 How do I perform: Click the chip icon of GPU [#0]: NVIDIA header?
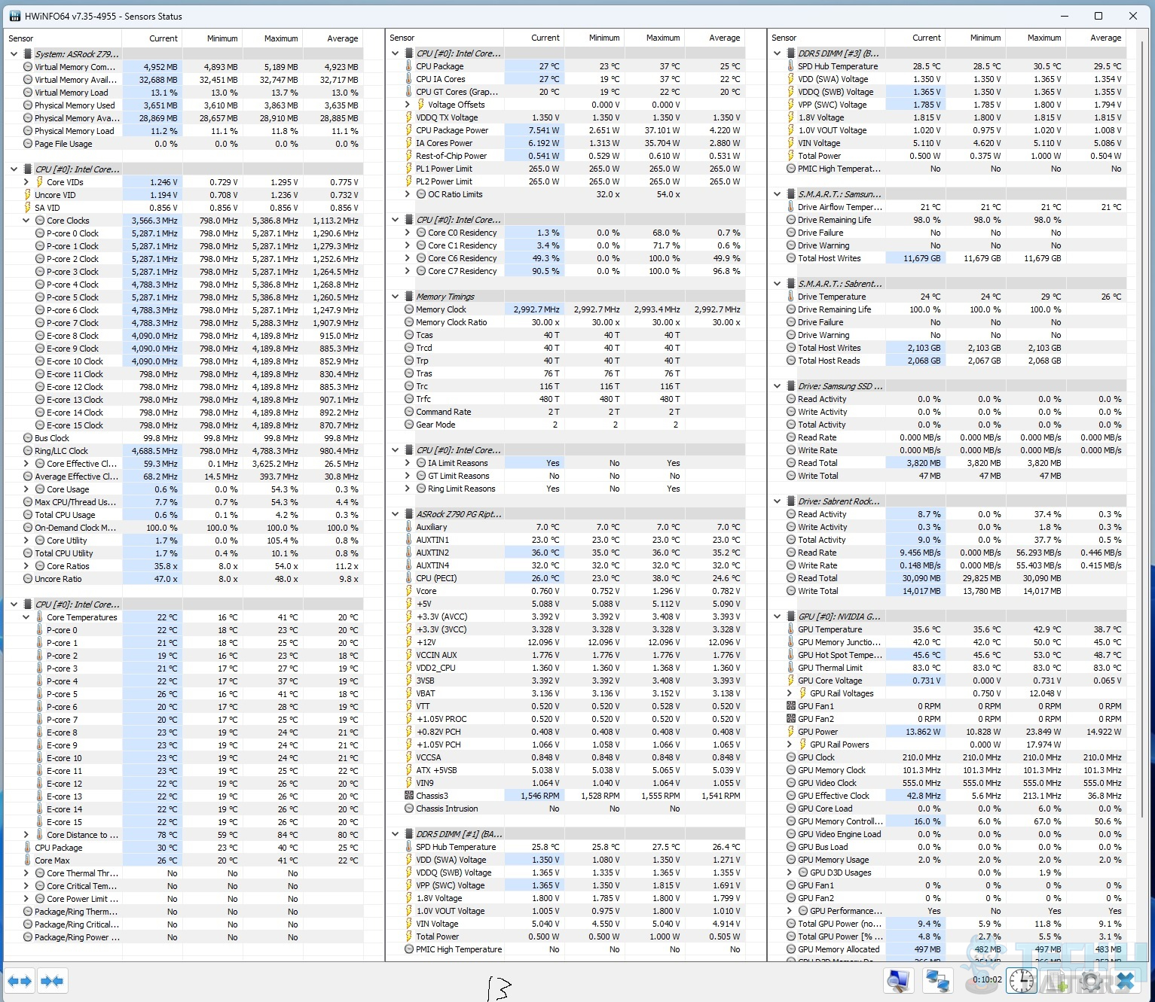click(791, 617)
